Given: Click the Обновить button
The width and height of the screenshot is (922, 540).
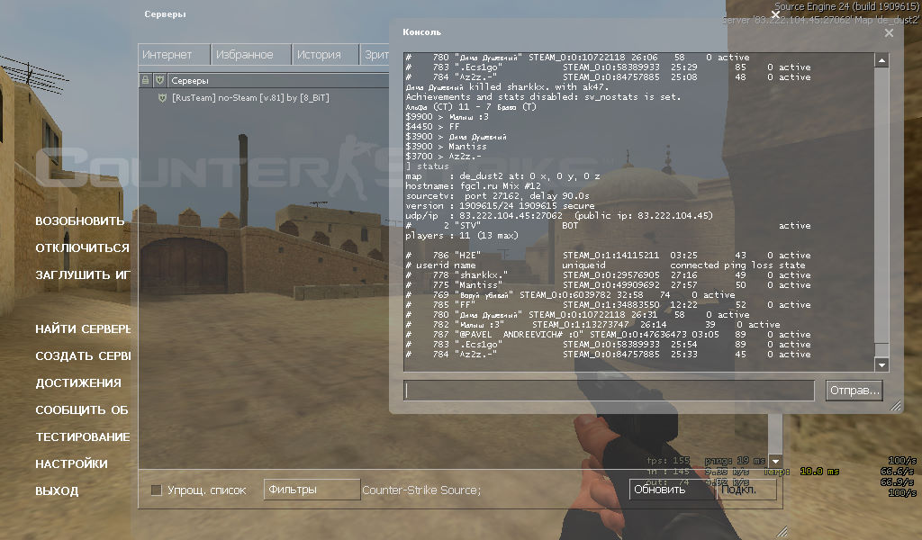Looking at the screenshot, I should coord(672,490).
